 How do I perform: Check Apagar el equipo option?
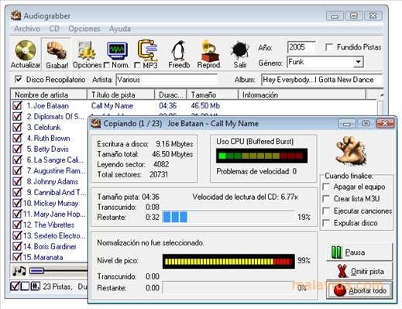(326, 187)
